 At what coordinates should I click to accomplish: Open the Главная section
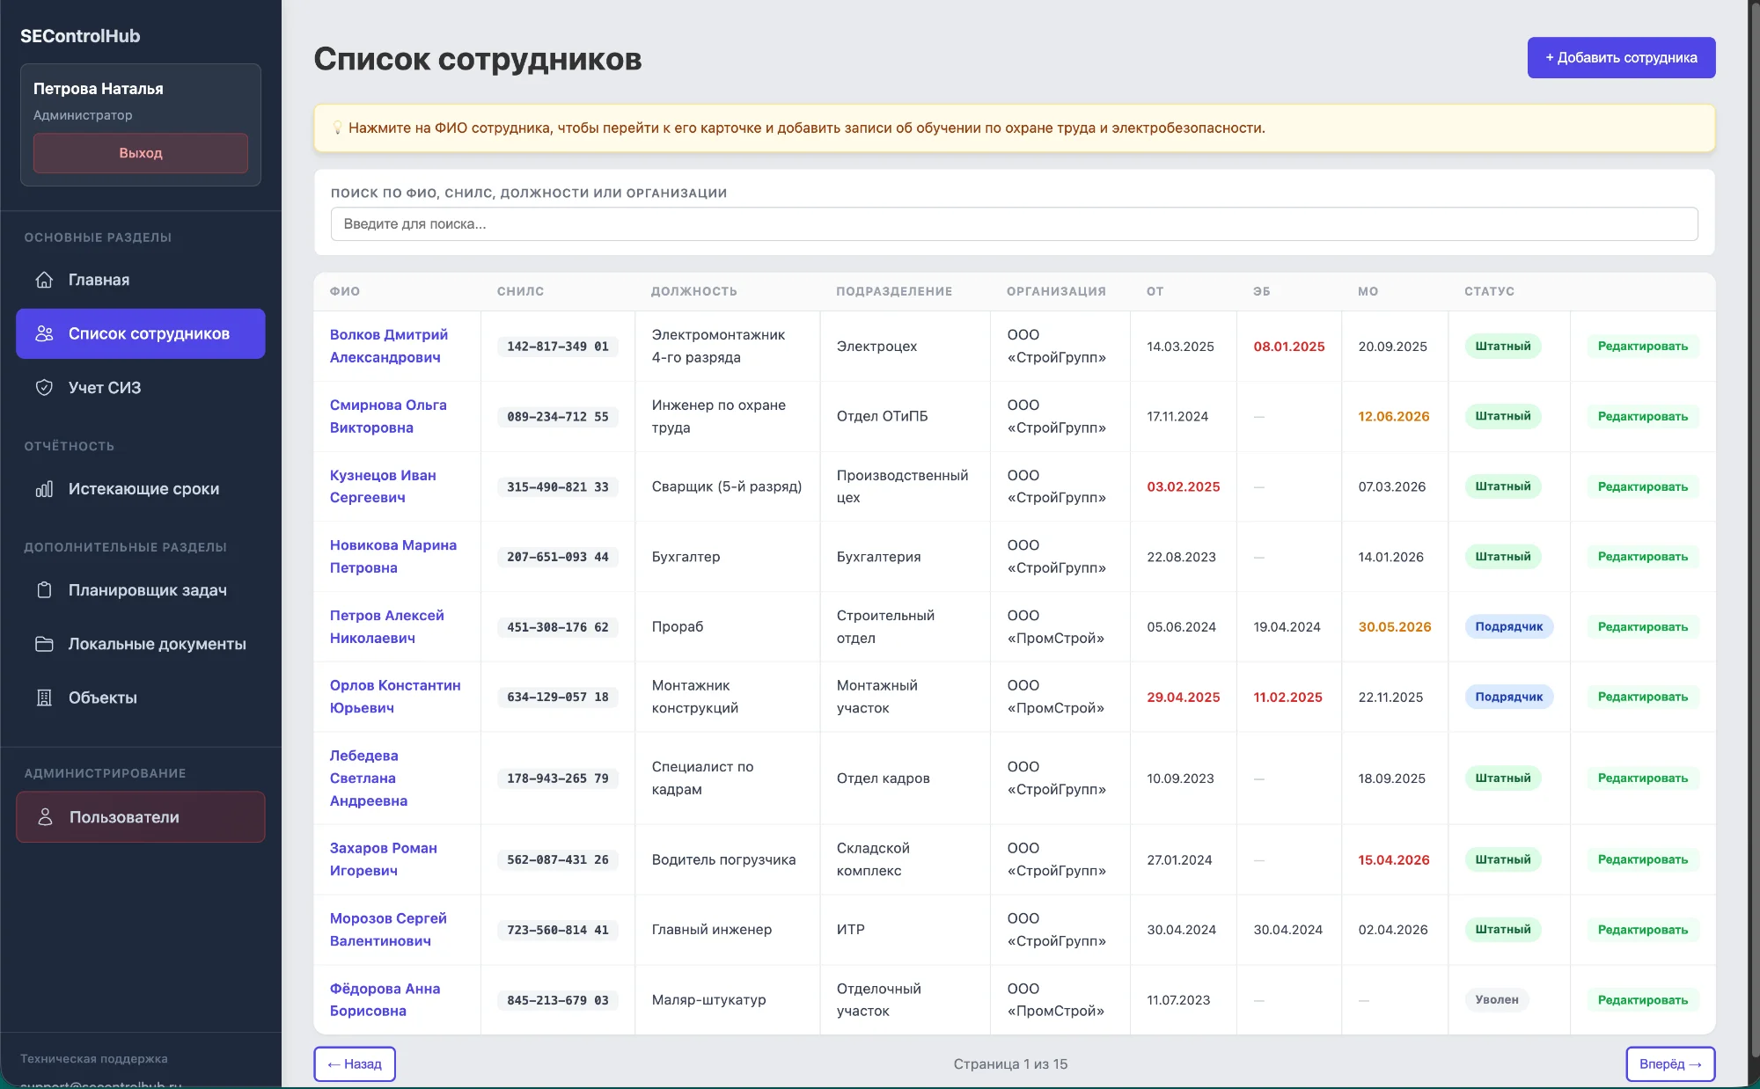pos(141,280)
